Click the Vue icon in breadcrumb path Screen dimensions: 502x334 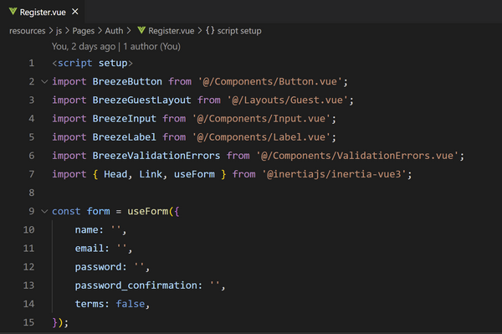pos(141,30)
